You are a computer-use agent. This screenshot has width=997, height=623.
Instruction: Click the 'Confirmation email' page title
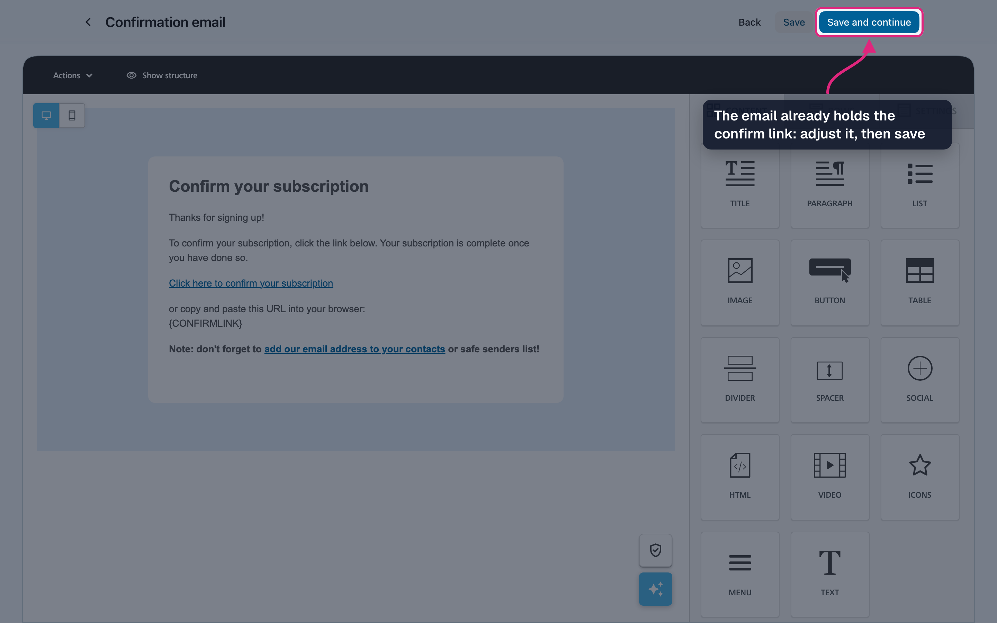(165, 22)
